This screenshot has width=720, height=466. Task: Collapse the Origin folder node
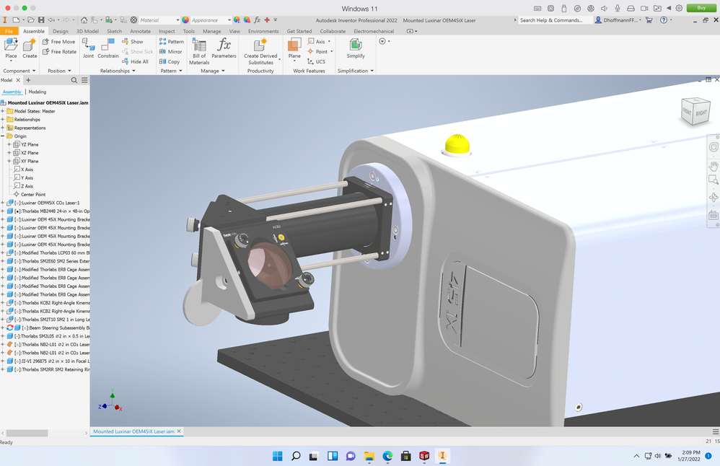point(3,136)
